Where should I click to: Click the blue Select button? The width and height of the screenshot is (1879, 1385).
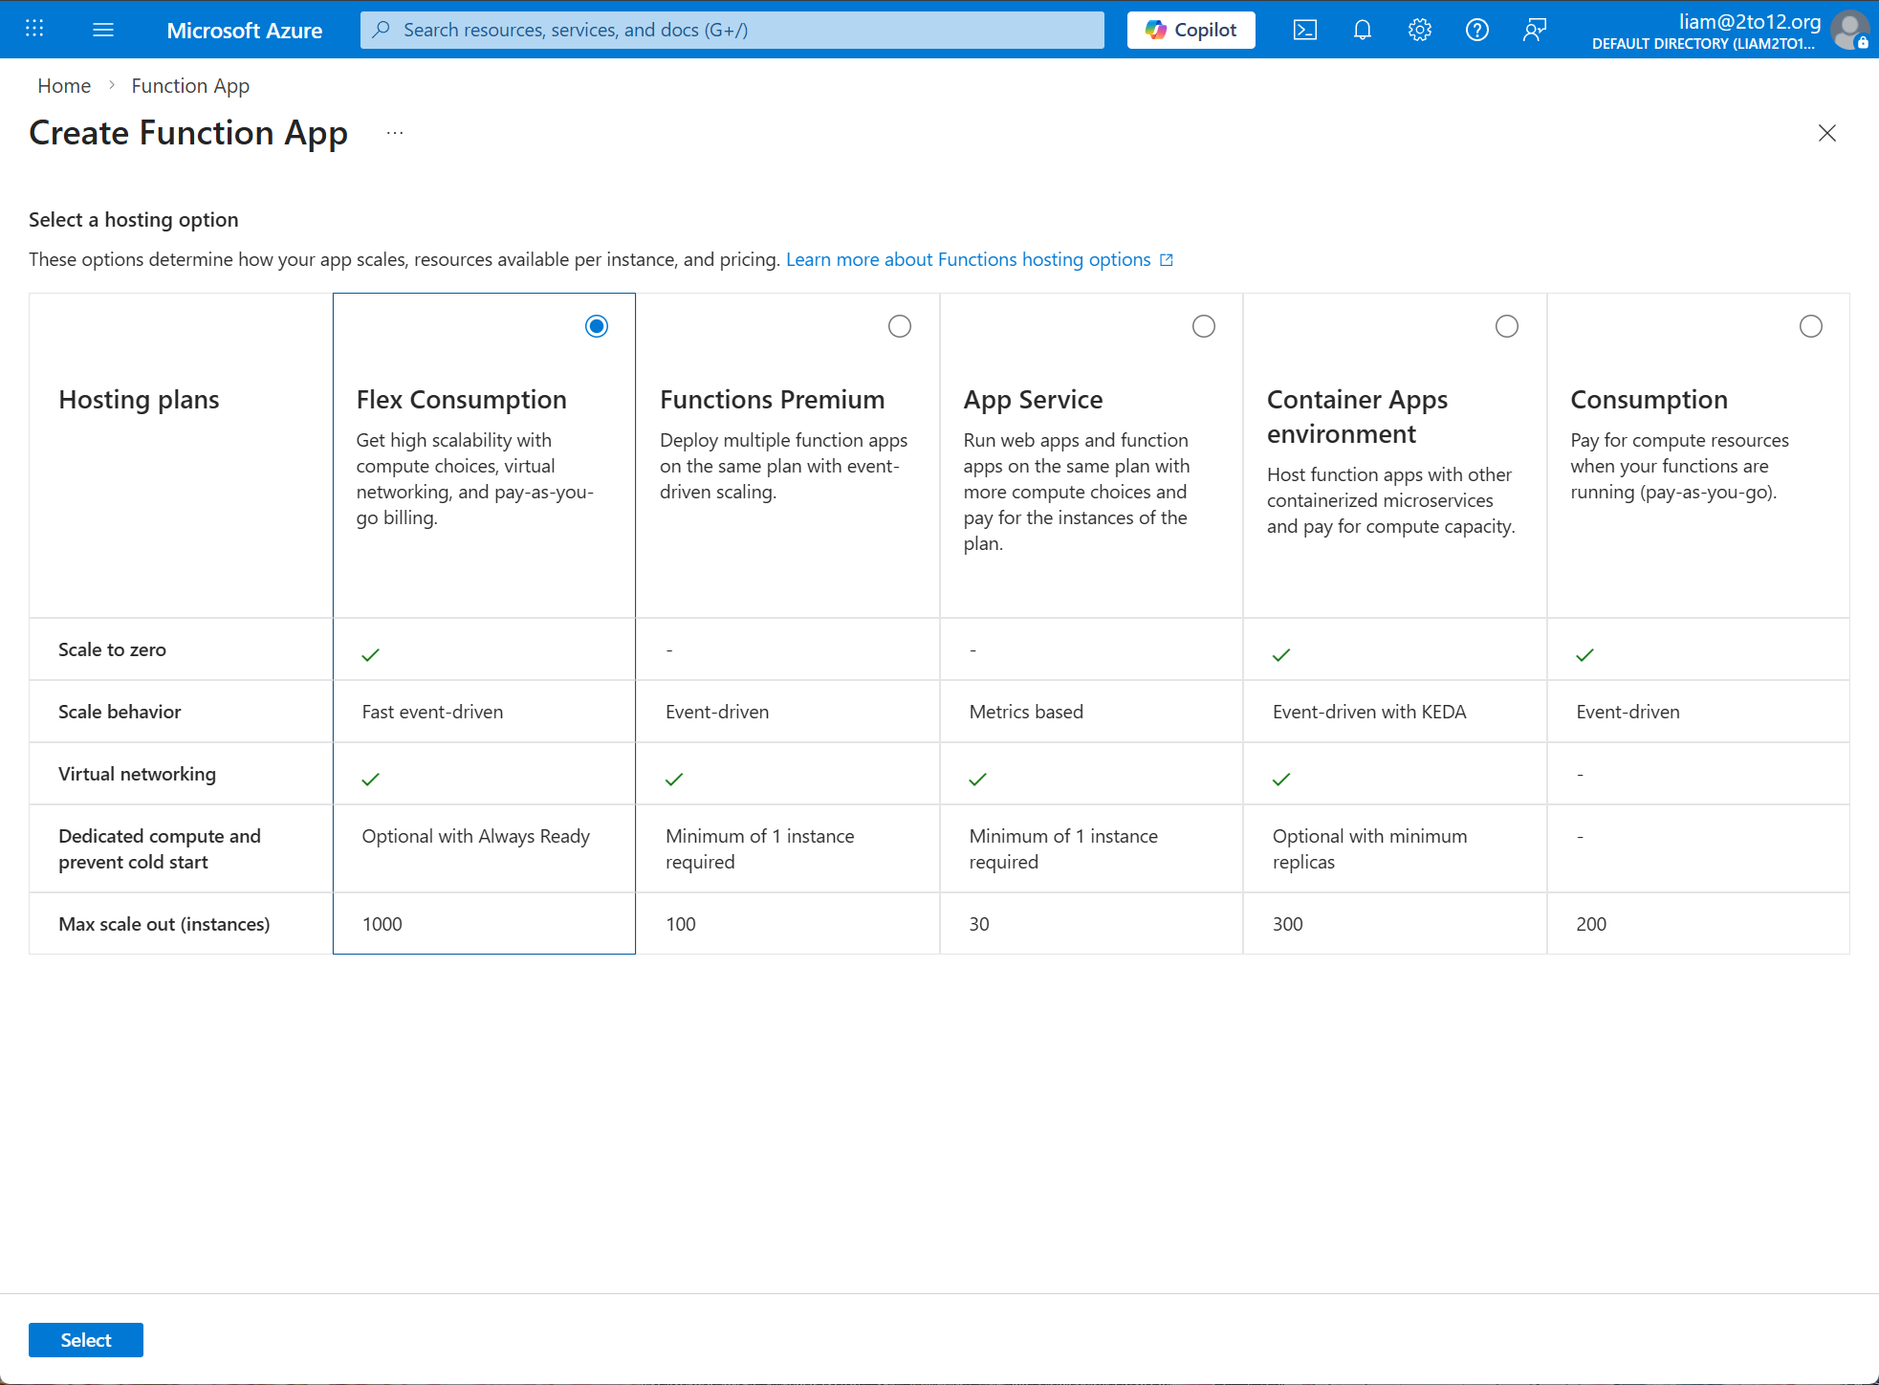(x=86, y=1340)
